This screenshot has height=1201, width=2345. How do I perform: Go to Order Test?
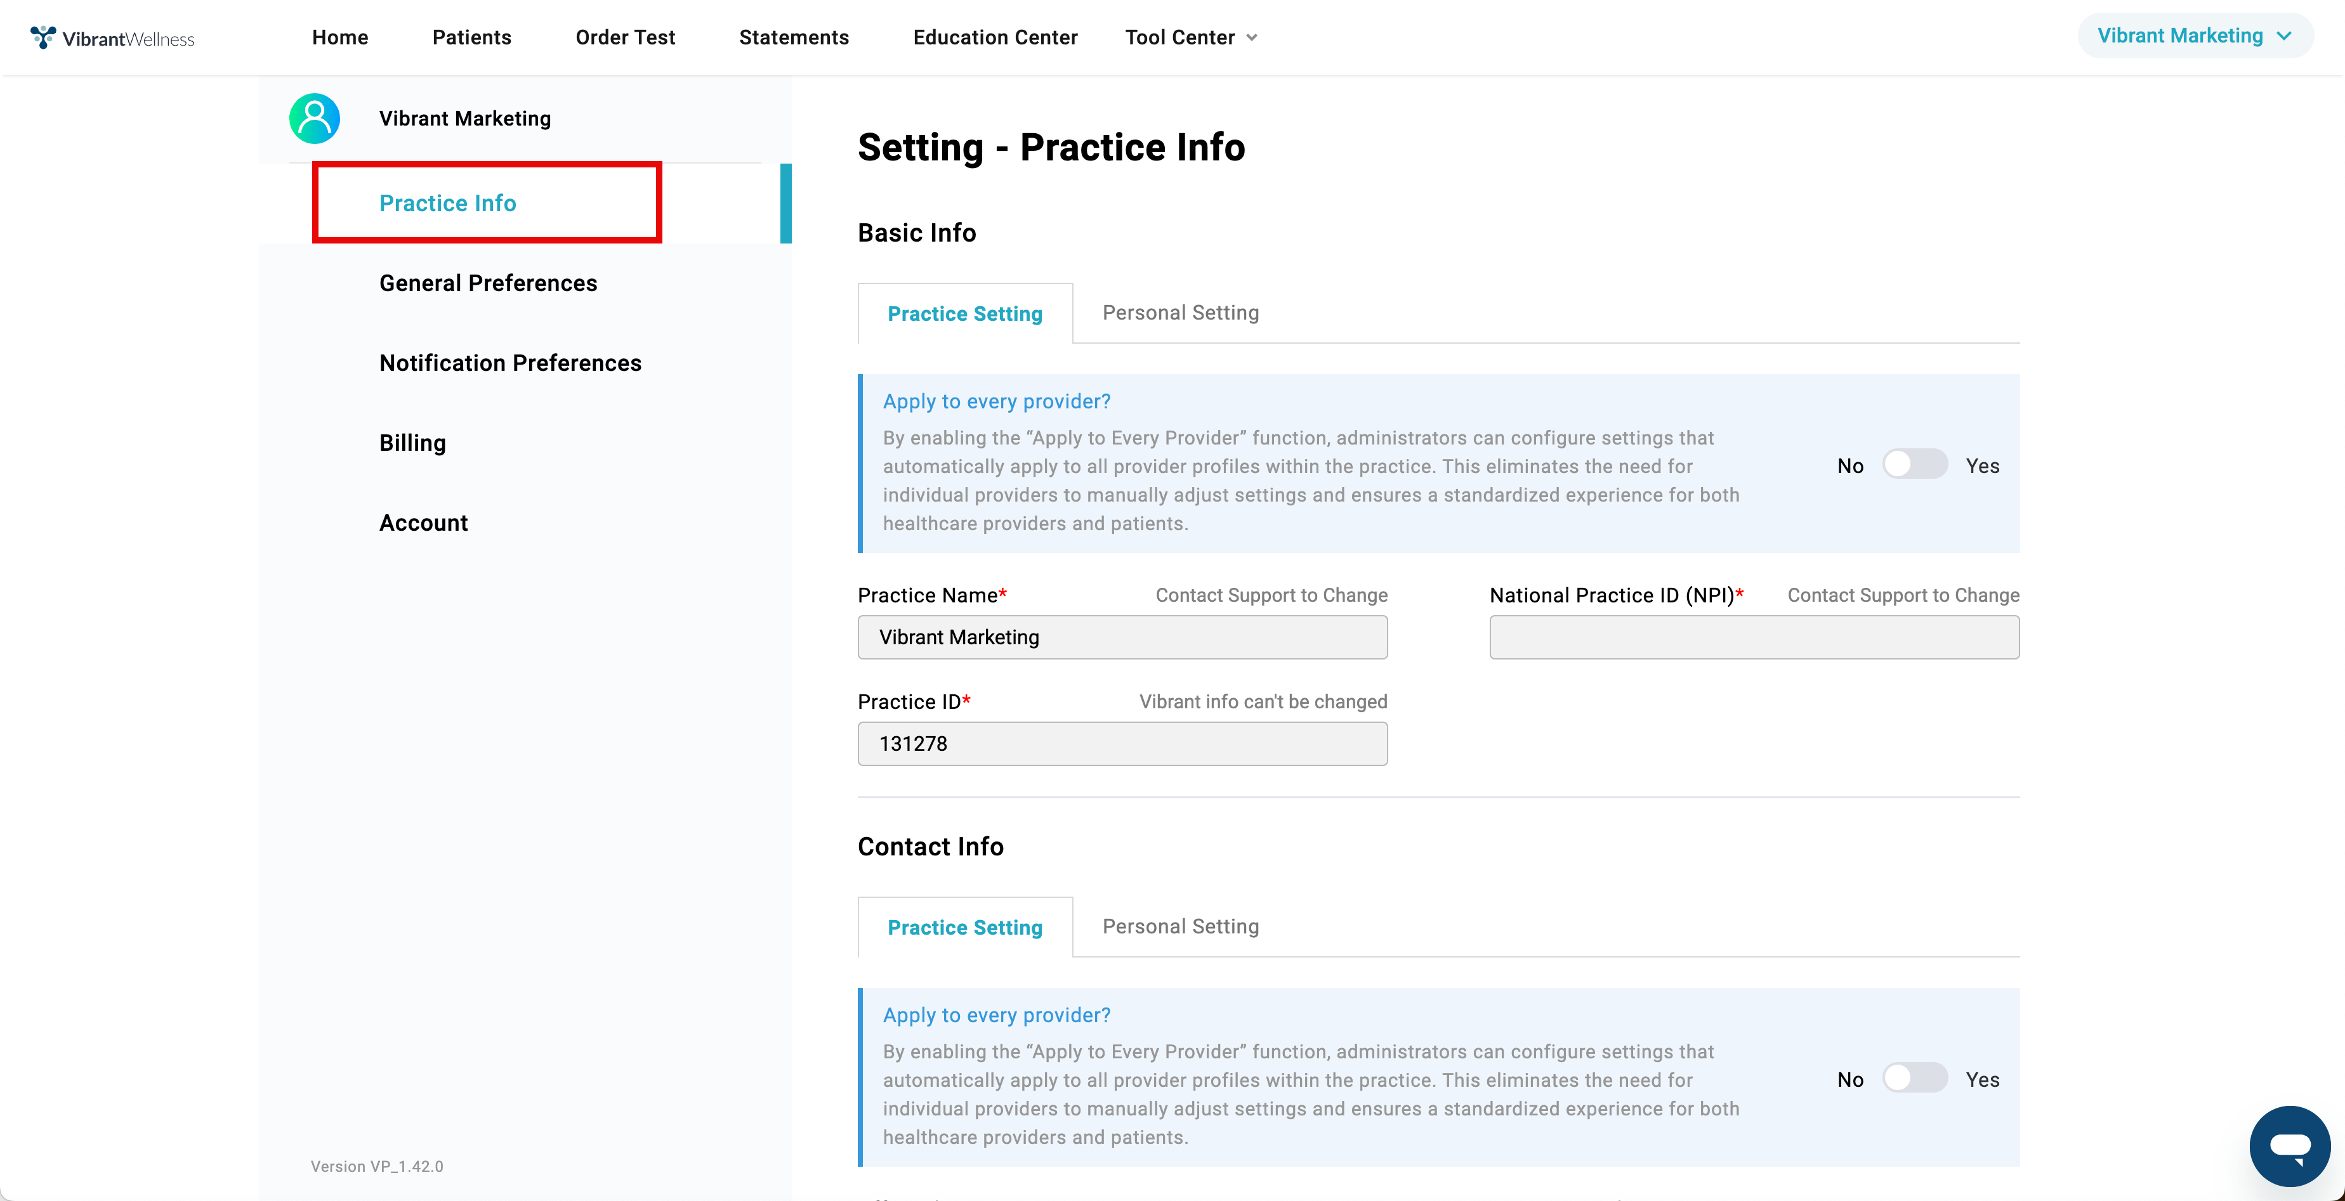[x=626, y=37]
